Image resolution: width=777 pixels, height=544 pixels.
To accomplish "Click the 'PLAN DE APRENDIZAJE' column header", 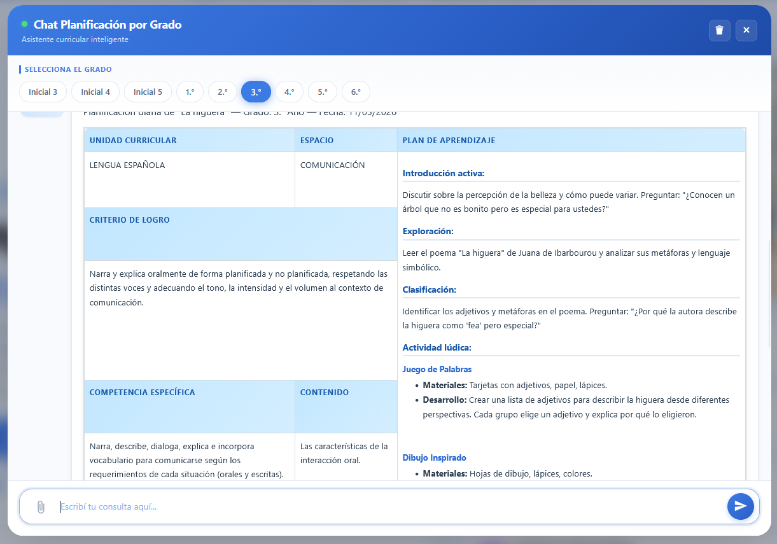I will (449, 141).
